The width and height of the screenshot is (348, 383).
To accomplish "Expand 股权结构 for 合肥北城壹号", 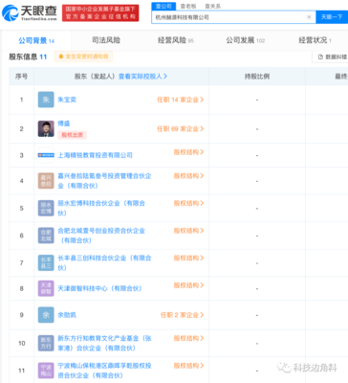I will pos(188,231).
